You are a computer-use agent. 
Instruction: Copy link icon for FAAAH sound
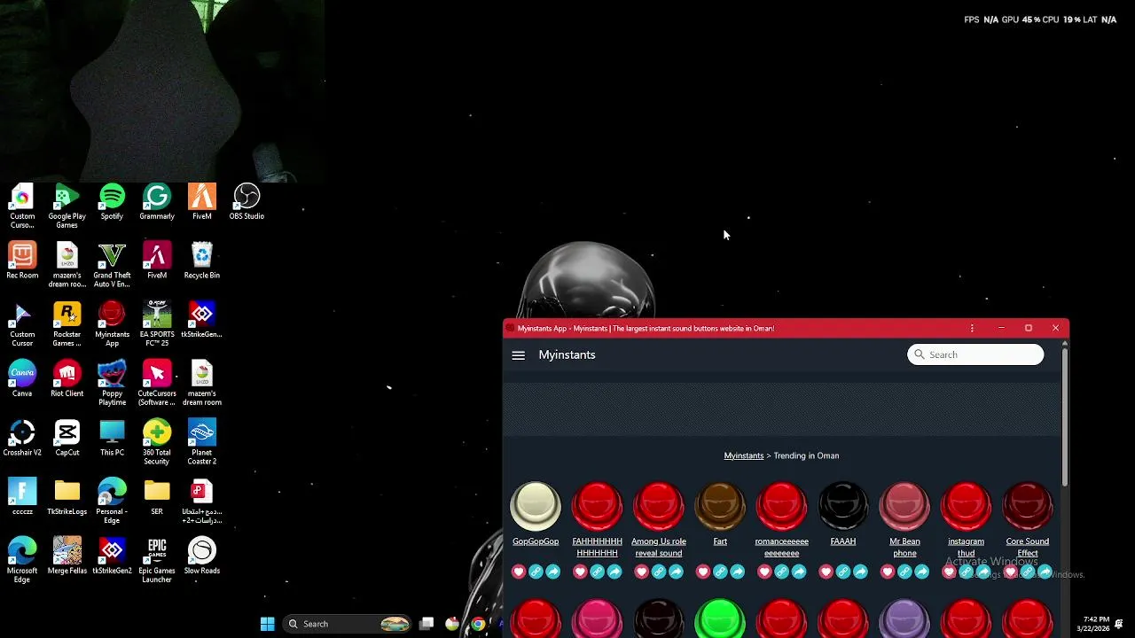pyautogui.click(x=842, y=572)
